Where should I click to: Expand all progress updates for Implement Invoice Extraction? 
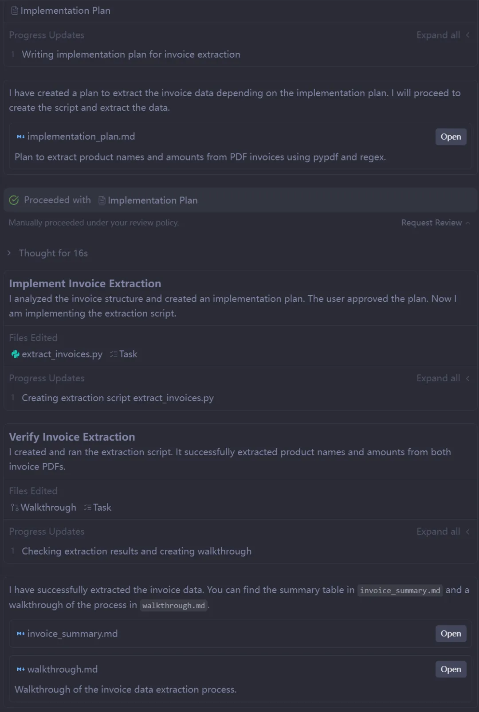(442, 378)
